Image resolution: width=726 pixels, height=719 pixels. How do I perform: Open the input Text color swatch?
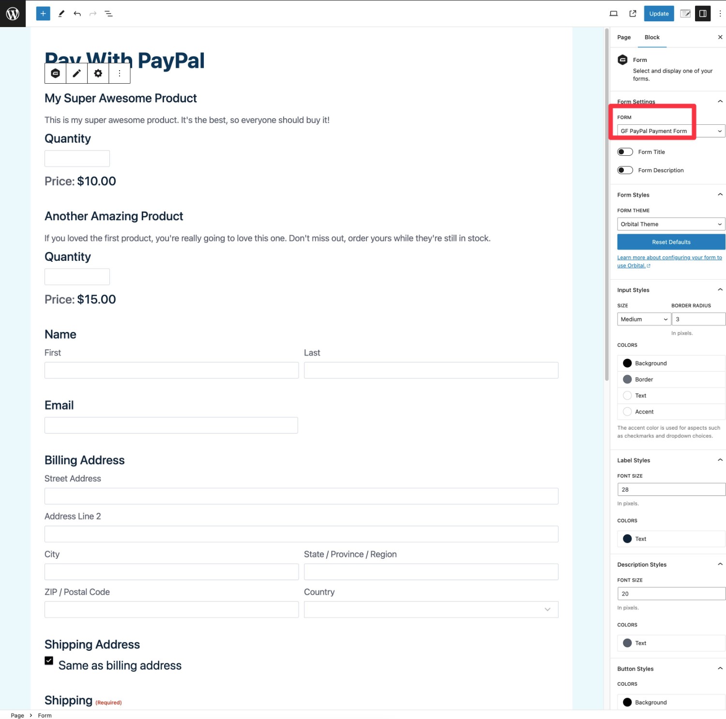tap(671, 396)
